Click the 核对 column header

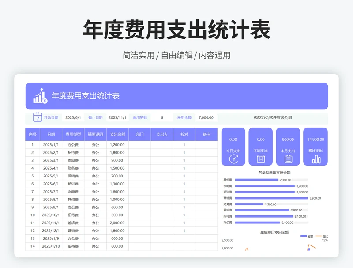click(184, 135)
